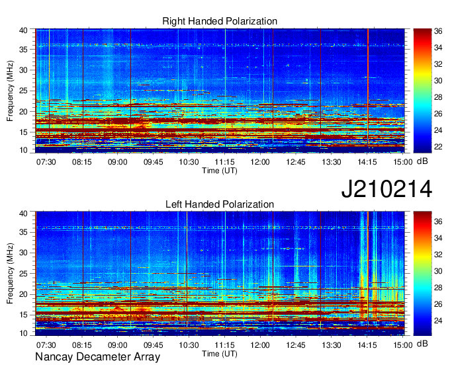450x365 pixels.
Task: Click the 12:00 time tick of Left Handed plot
Action: tap(260, 345)
